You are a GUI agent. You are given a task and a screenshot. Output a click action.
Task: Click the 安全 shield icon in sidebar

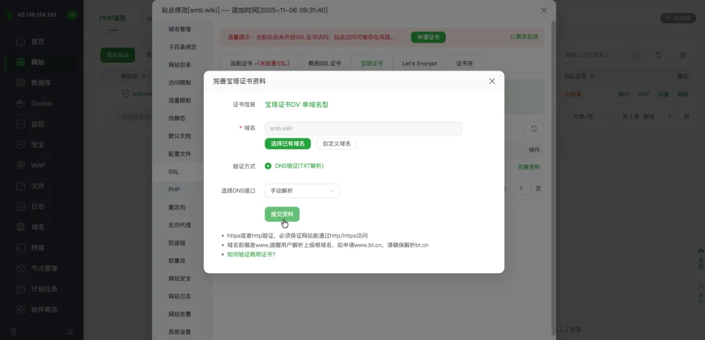(x=20, y=145)
